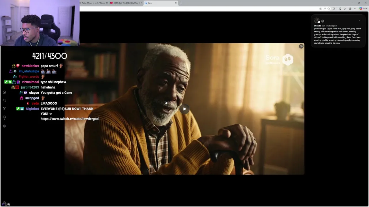Click the grid icon in the address bar
Image resolution: width=369 pixels, height=207 pixels.
[321, 9]
